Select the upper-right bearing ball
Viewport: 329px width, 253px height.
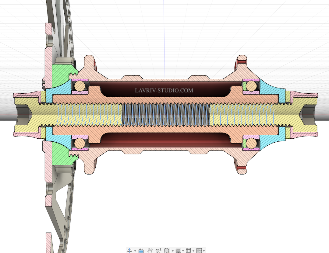(251, 86)
